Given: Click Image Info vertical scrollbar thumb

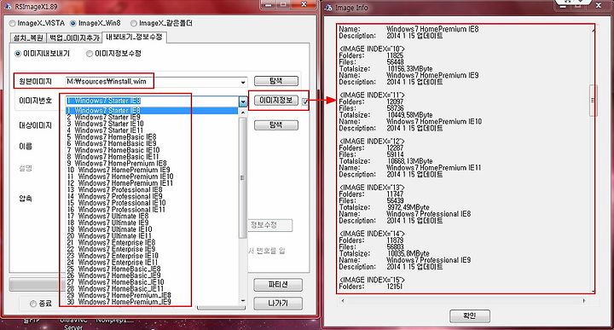Looking at the screenshot, I should tap(593, 101).
